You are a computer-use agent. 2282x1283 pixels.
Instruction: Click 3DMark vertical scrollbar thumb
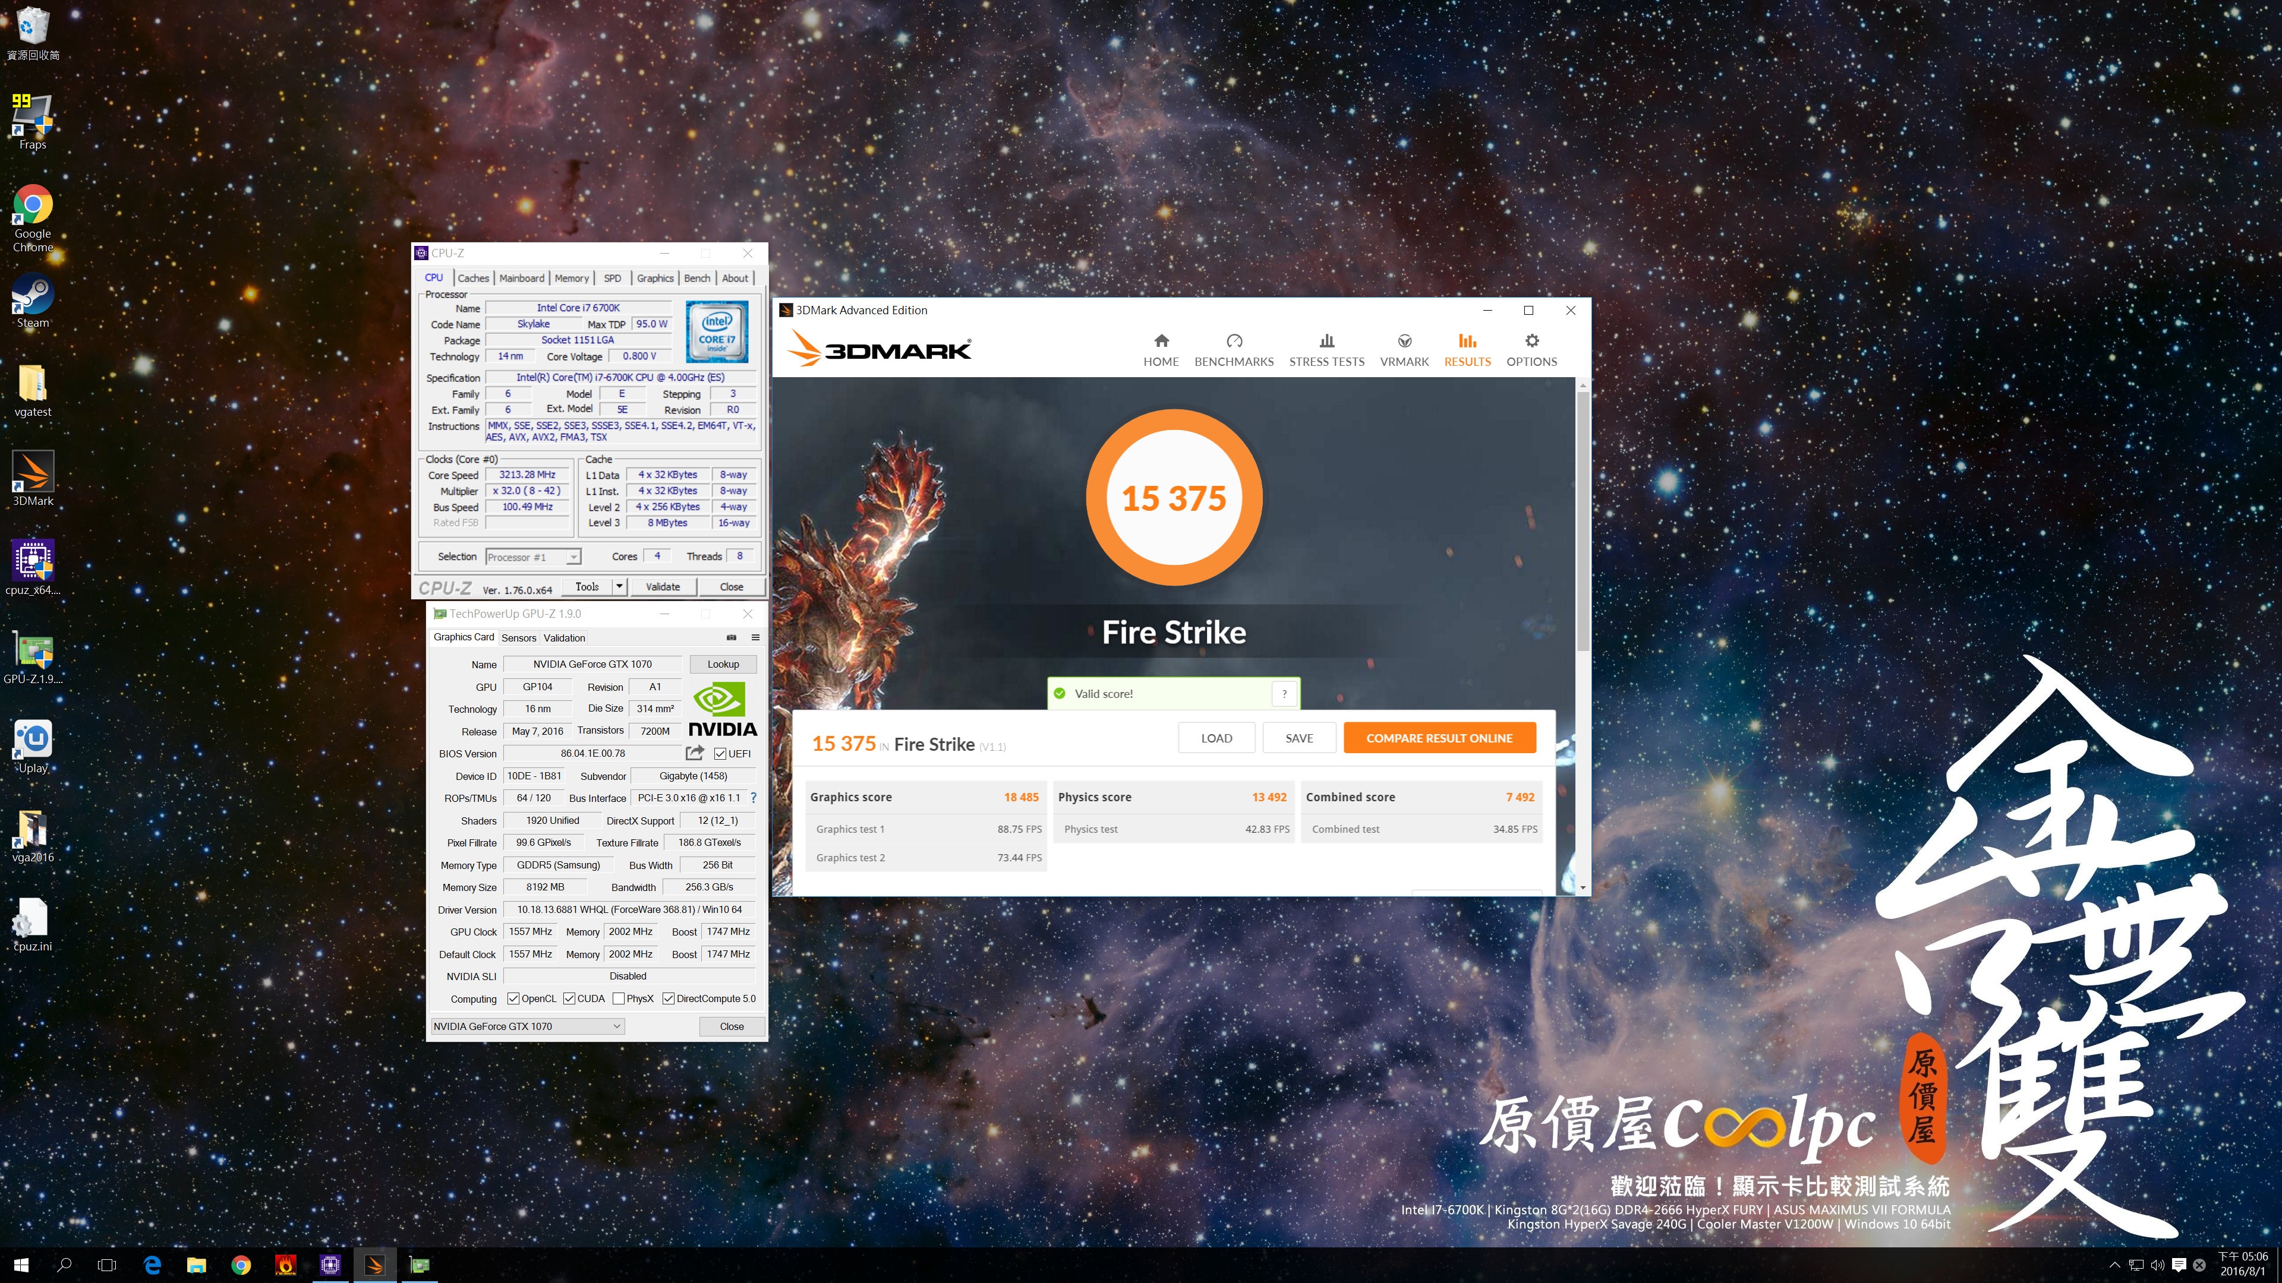click(x=1582, y=523)
